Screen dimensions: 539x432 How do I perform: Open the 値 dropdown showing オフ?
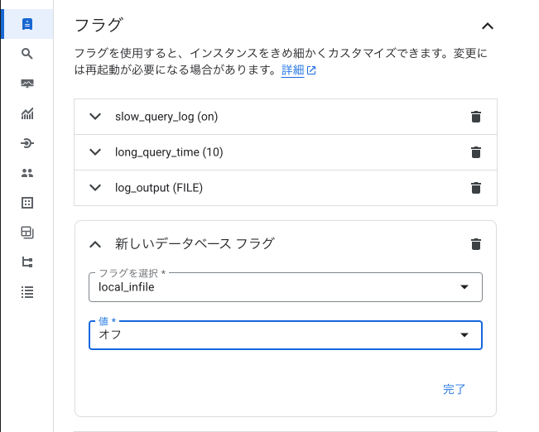click(x=286, y=335)
